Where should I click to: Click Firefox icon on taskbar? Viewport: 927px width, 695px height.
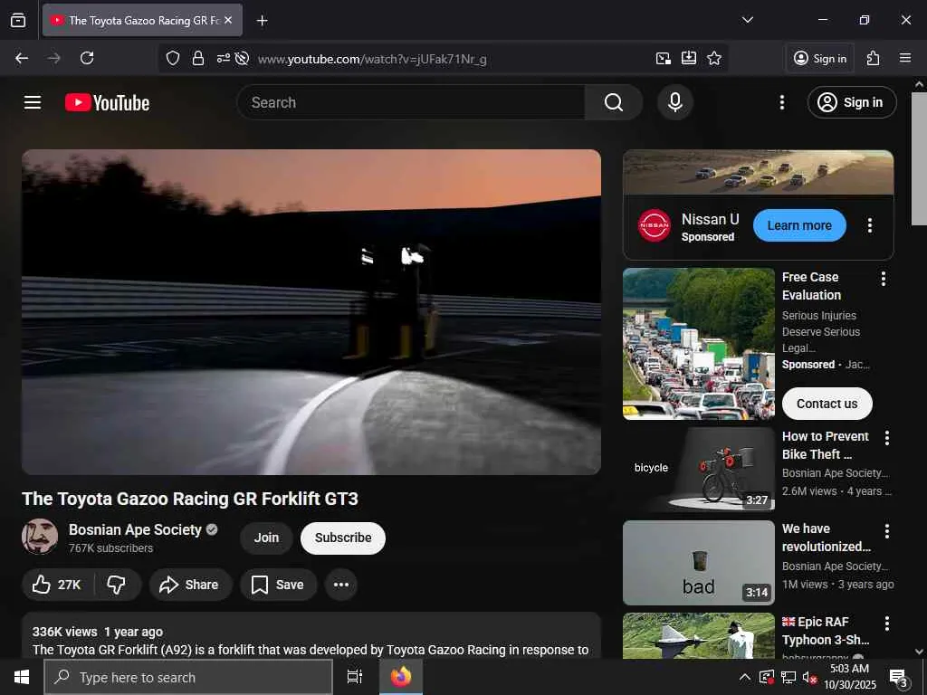point(401,677)
